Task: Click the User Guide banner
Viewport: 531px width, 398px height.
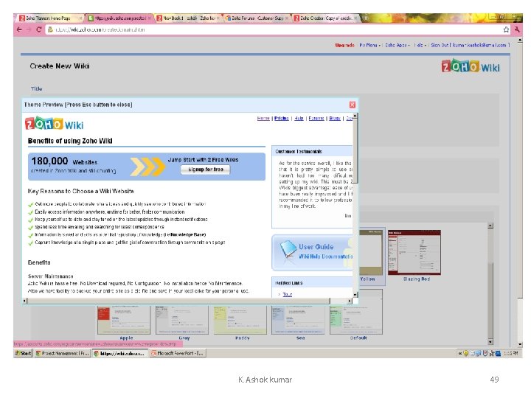Action: (312, 253)
